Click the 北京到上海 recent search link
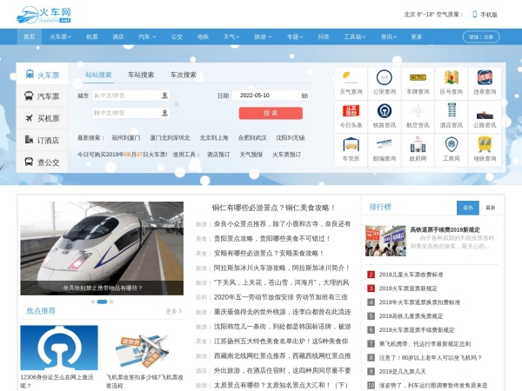The image size is (522, 391). 214,137
